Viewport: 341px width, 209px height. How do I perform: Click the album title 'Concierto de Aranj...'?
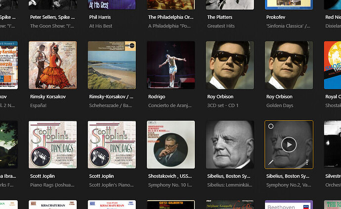click(x=170, y=105)
